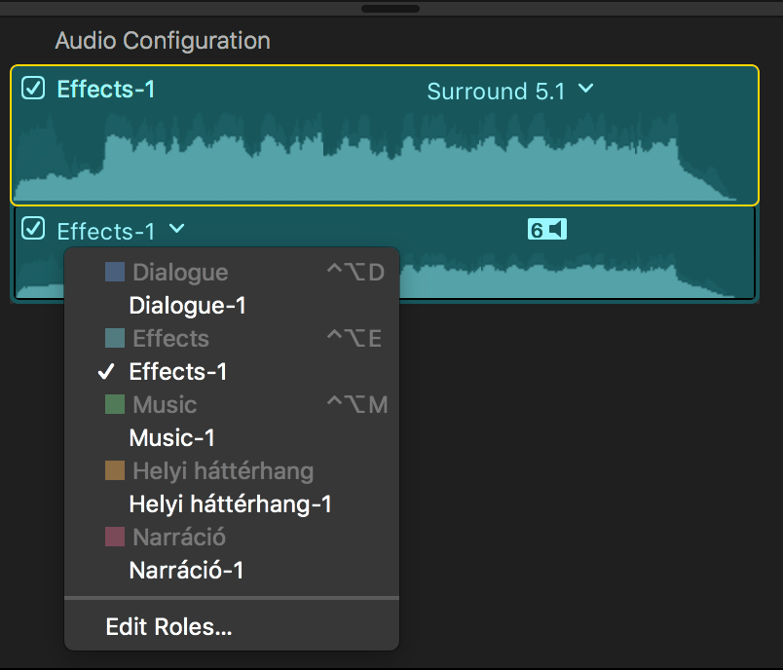Image resolution: width=783 pixels, height=670 pixels.
Task: Click the drag handle at panel top
Action: pyautogui.click(x=391, y=9)
